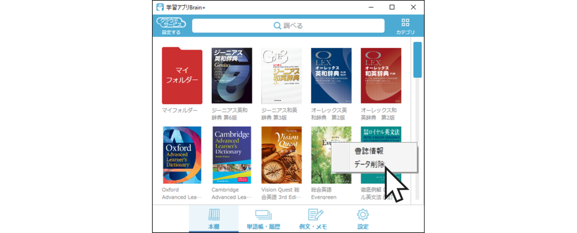Open Vision Quest 総合英語 cover
The image size is (577, 233).
coord(282,155)
